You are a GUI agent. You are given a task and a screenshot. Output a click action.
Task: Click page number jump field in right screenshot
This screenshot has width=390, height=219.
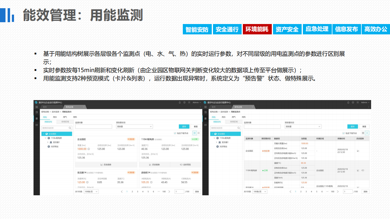pos(348,192)
